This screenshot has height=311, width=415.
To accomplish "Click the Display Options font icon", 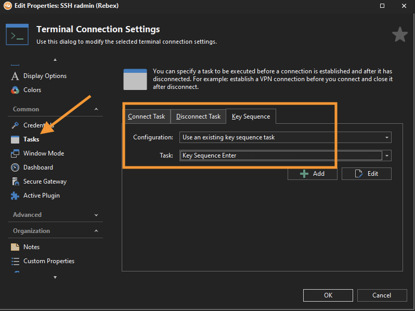I will tap(15, 76).
